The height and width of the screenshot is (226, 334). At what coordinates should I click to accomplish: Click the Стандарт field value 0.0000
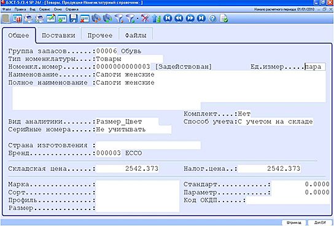[301, 184]
